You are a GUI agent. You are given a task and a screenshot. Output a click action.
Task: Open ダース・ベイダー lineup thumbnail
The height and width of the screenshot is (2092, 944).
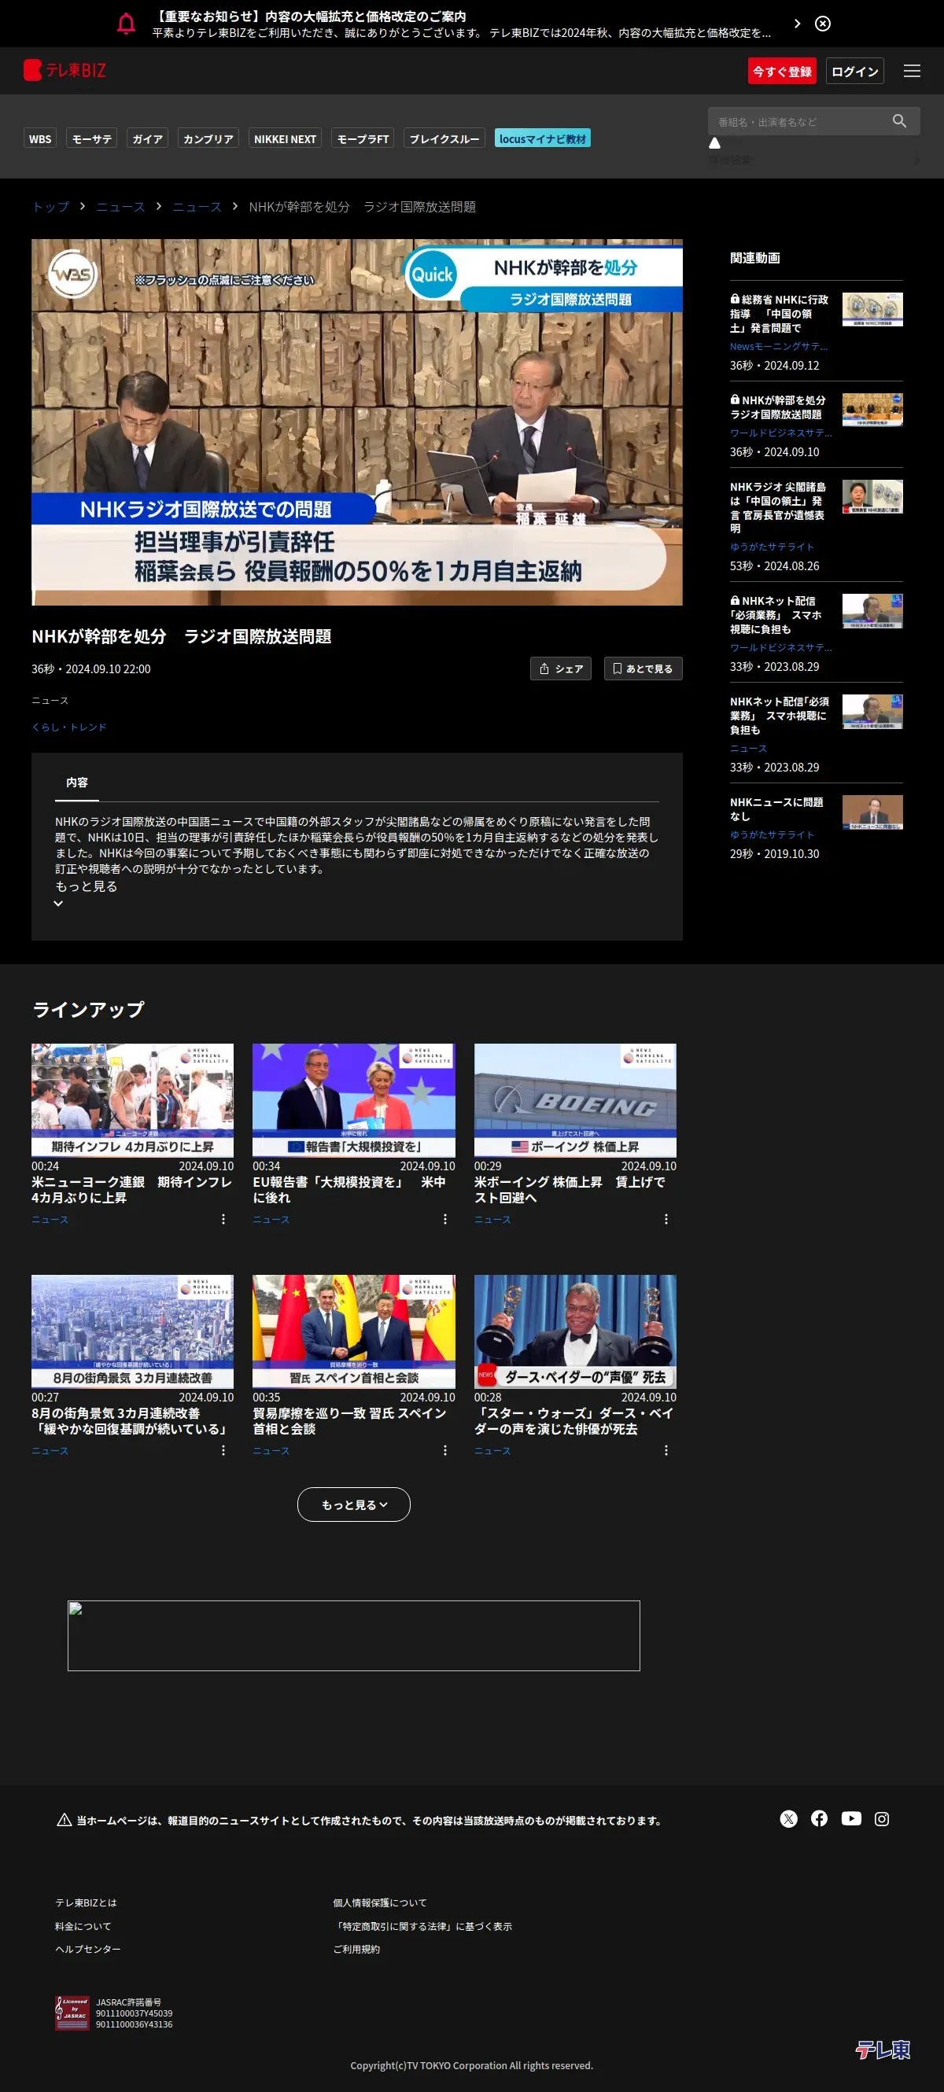point(575,1331)
